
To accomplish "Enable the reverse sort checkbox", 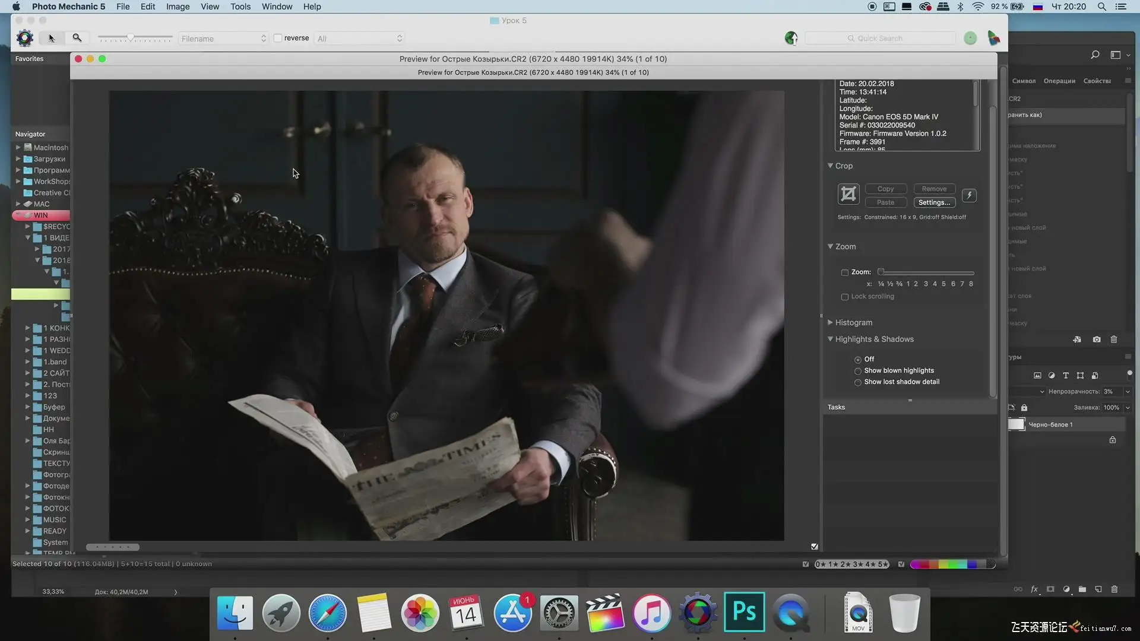I will [x=278, y=38].
